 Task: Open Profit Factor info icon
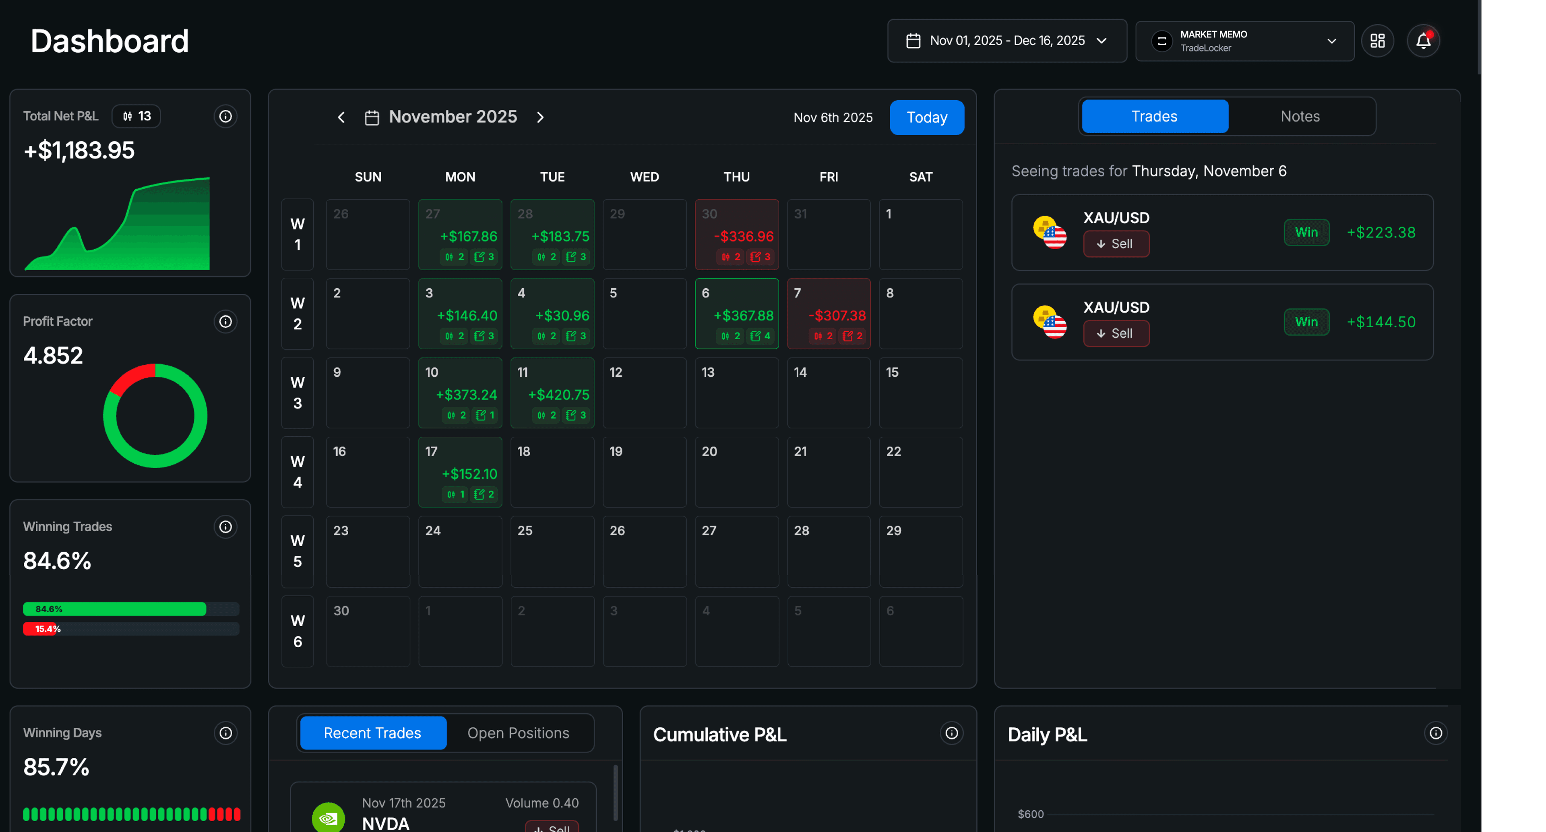(225, 322)
